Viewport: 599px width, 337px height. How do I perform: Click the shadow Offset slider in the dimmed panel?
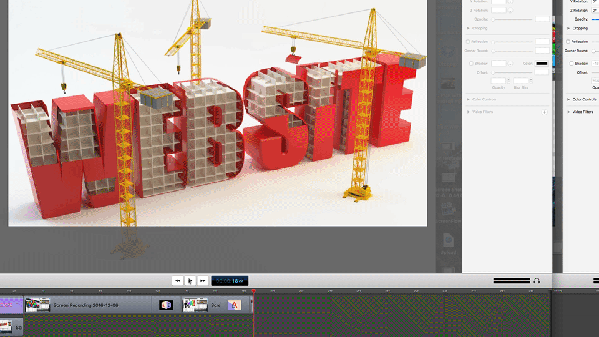point(512,72)
